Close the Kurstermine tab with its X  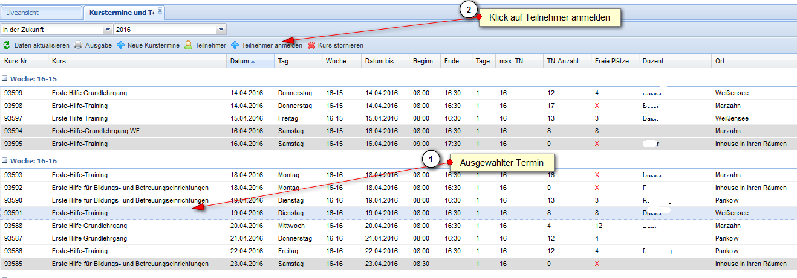[x=160, y=11]
